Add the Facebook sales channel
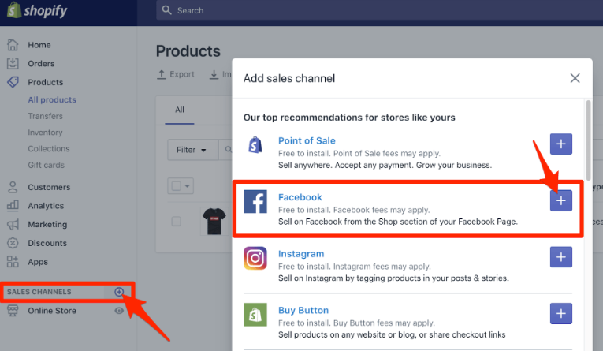The height and width of the screenshot is (351, 603). (560, 200)
